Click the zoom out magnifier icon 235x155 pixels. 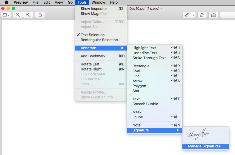tap(18, 15)
